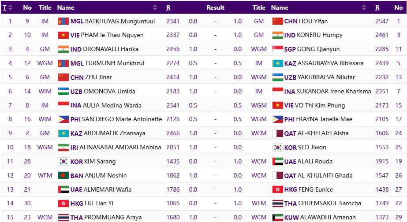Click ZHU Jiner's rating 2414
The width and height of the screenshot is (407, 222).
pos(173,77)
